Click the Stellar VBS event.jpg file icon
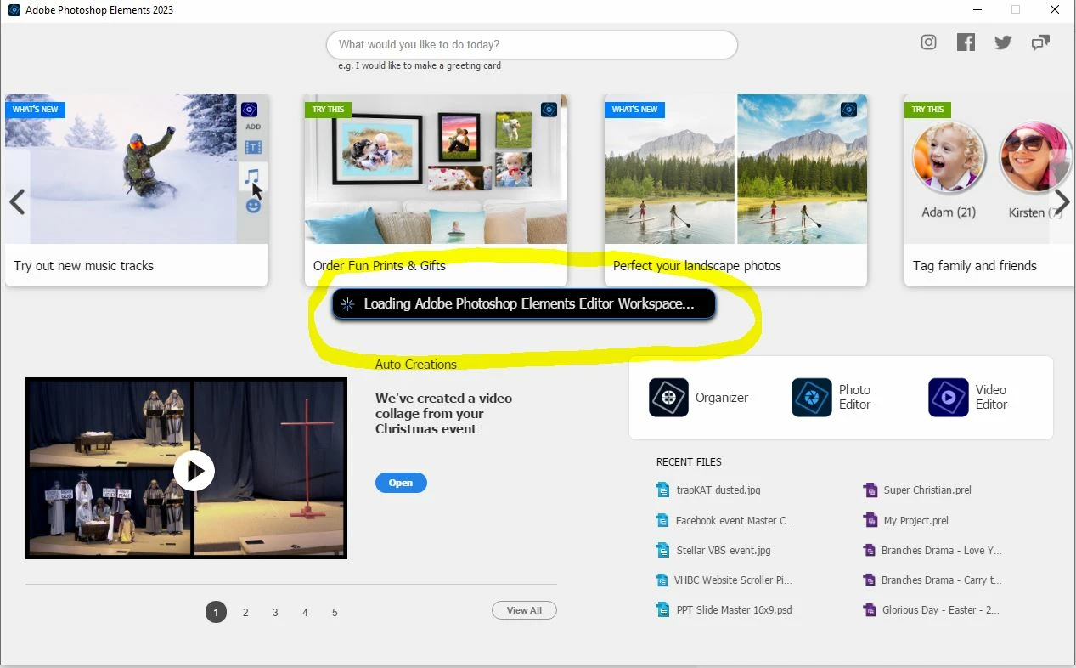This screenshot has height=668, width=1076. coord(662,550)
